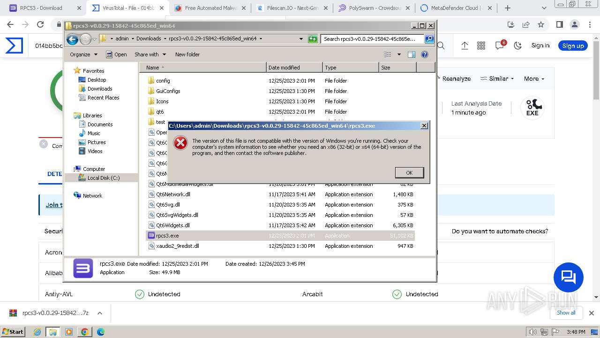This screenshot has height=338, width=600.
Task: Open Music library
Action: click(x=94, y=133)
